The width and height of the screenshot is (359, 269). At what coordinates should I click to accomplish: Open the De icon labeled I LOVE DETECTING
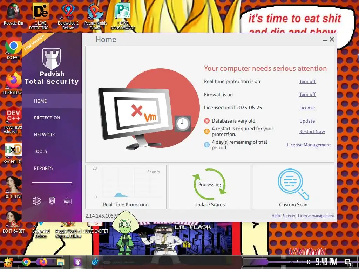pos(41,16)
